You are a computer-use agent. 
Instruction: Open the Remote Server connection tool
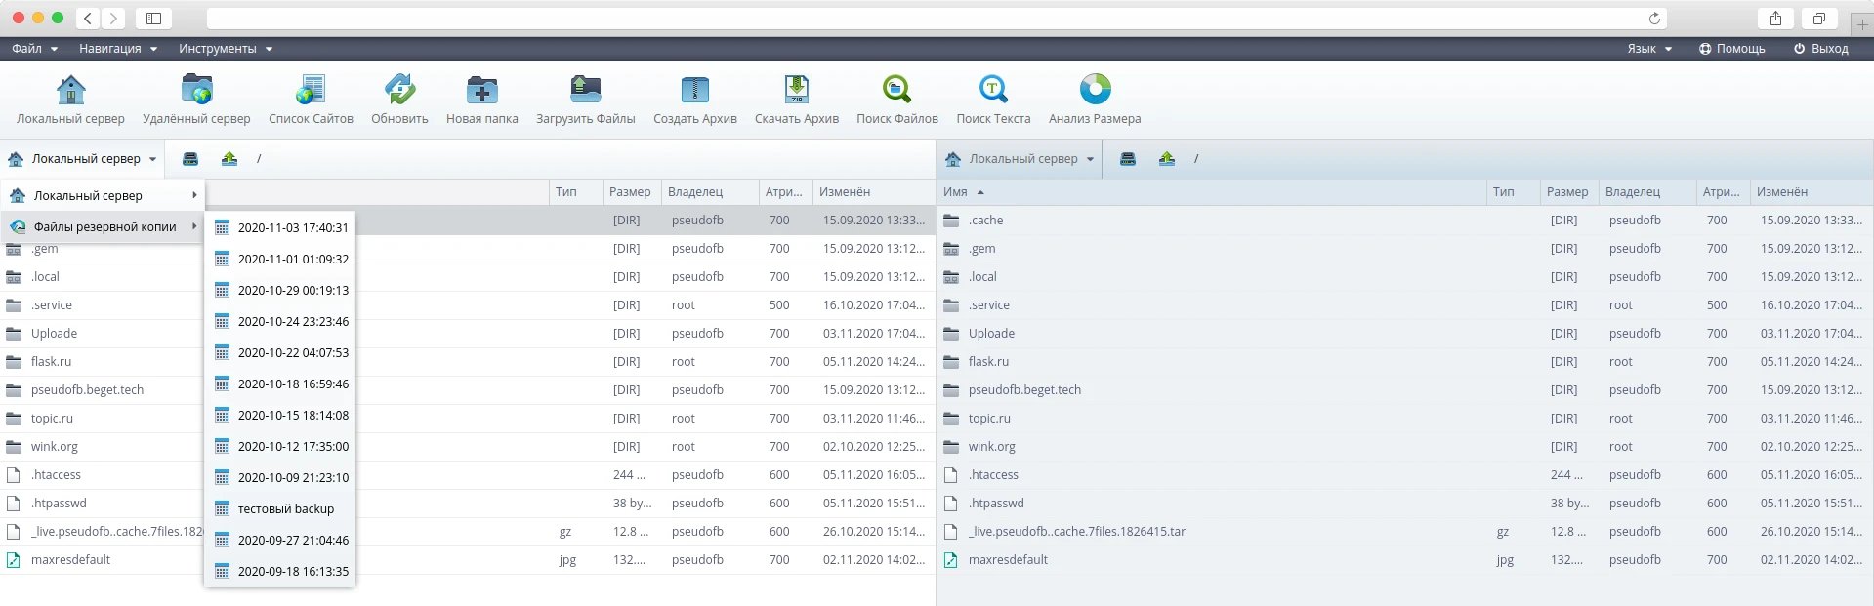[196, 91]
